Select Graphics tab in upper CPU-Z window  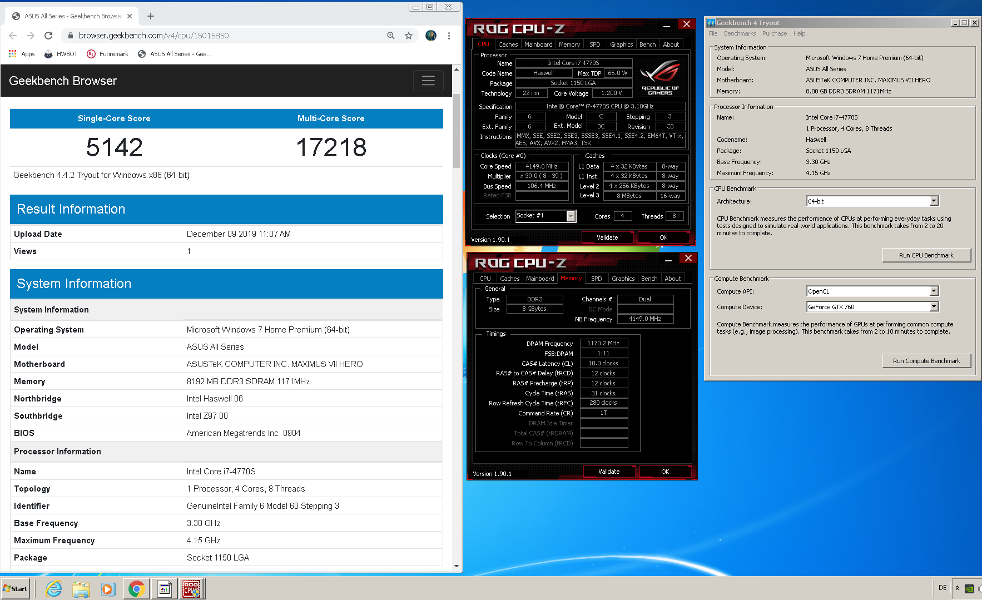pyautogui.click(x=621, y=44)
